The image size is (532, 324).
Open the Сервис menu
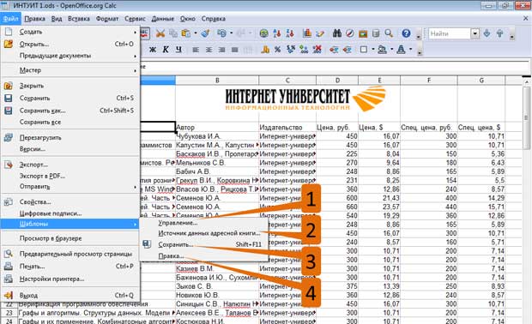(135, 19)
